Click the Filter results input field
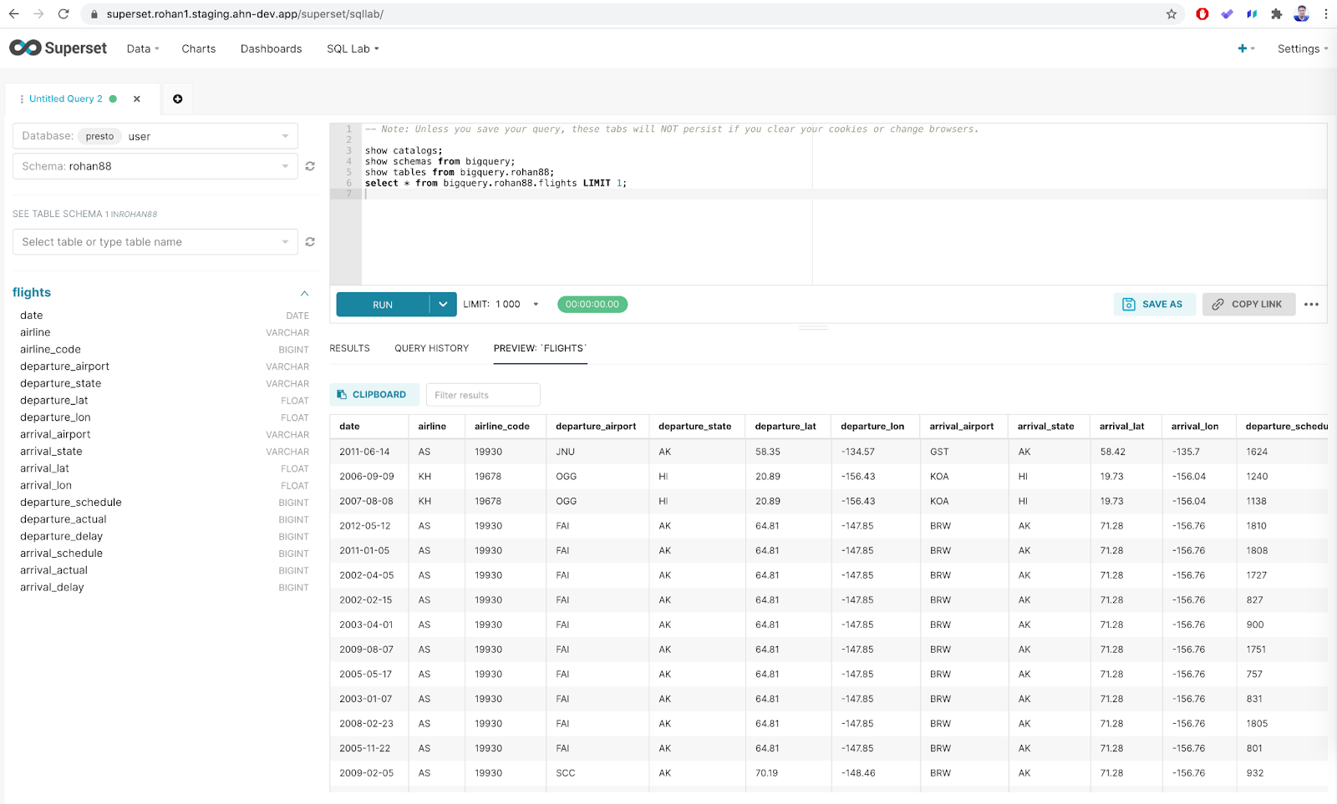 click(482, 395)
